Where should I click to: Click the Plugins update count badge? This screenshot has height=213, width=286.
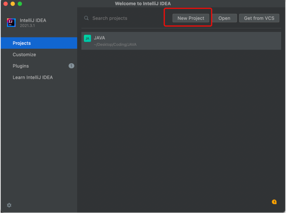(x=71, y=66)
